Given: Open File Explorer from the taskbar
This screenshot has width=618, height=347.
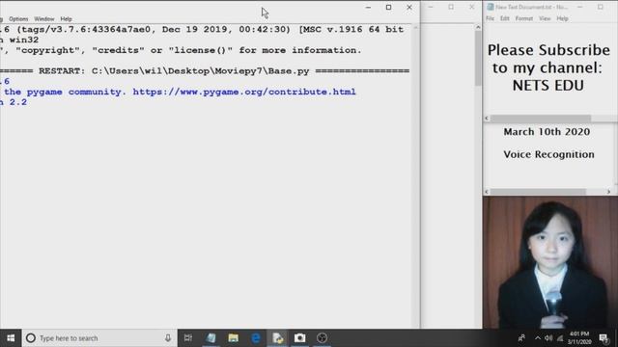Looking at the screenshot, I should click(x=234, y=338).
